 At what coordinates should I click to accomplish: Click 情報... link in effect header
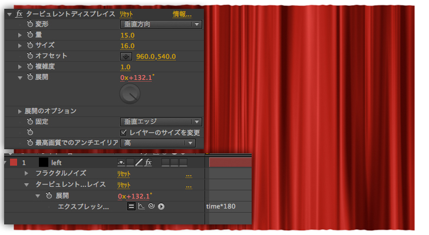click(x=182, y=13)
